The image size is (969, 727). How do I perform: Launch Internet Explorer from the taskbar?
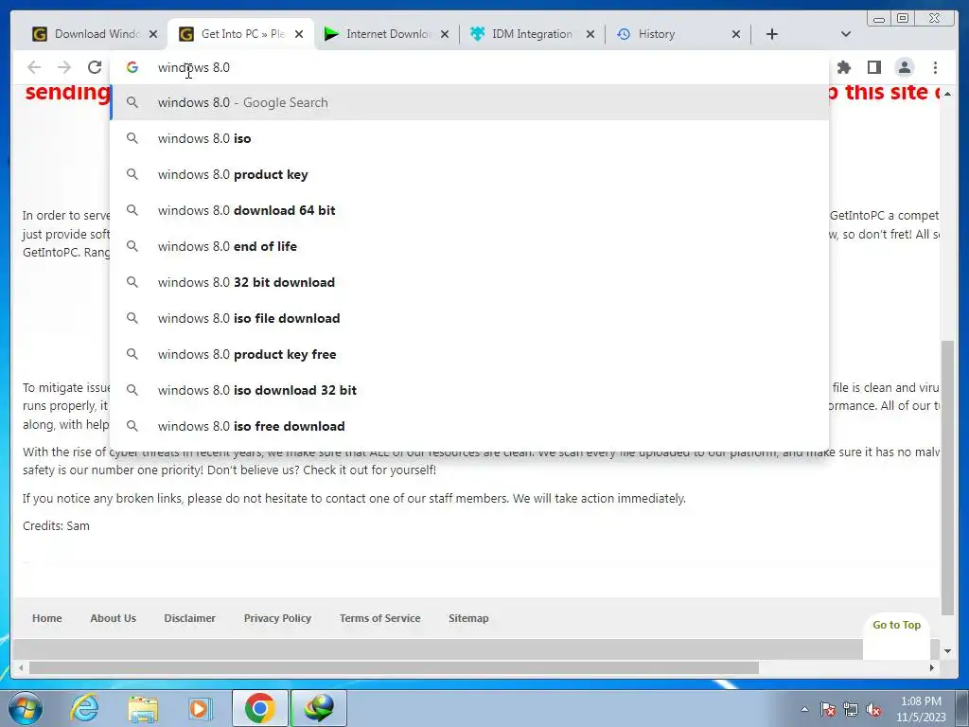[x=84, y=708]
